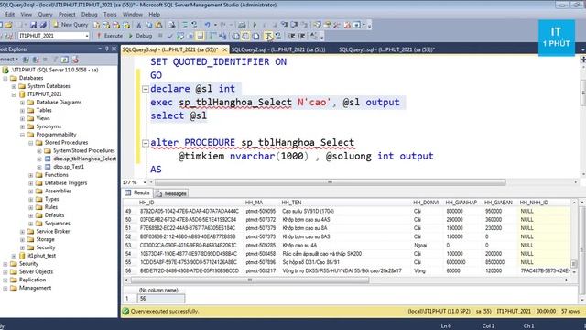
Task: Click the Paste icon in the toolbar
Action: point(158,25)
